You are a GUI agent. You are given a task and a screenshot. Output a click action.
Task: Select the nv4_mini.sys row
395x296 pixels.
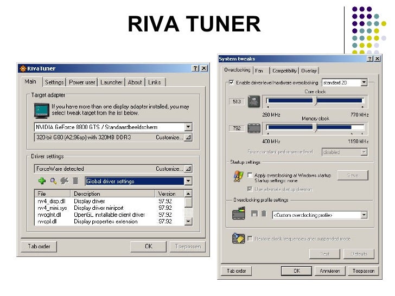pyautogui.click(x=110, y=208)
